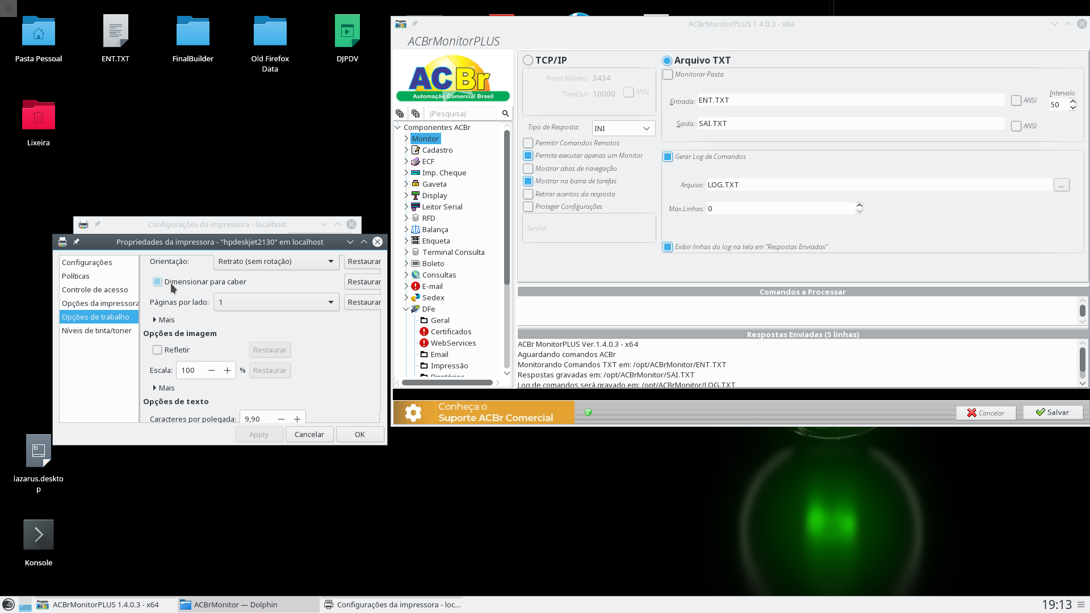The image size is (1090, 613).
Task: Expand Mais under Opções de trabalho
Action: 163,320
